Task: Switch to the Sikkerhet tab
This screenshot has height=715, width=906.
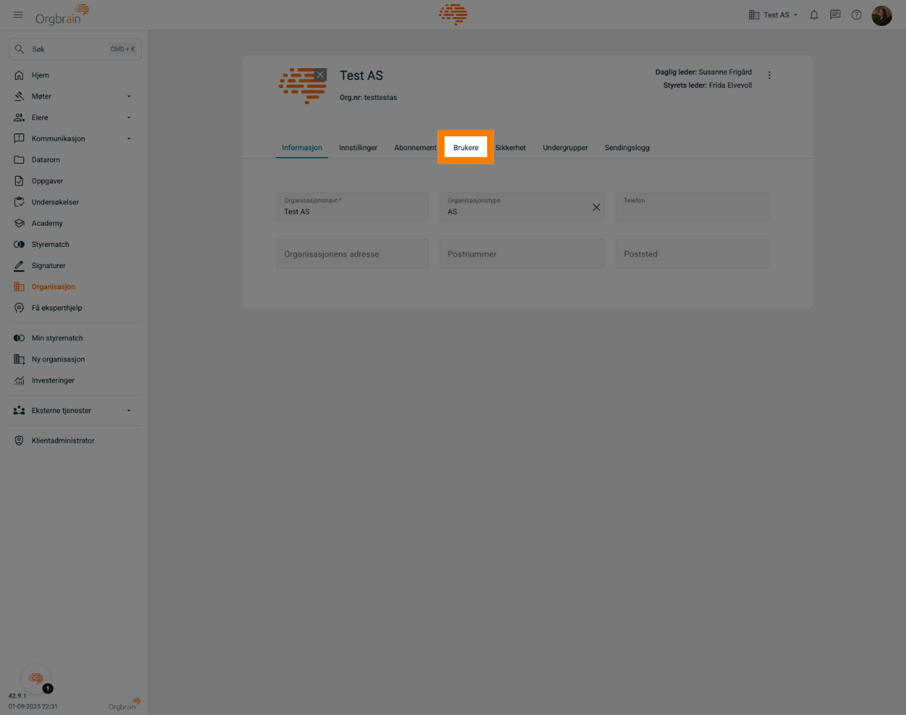Action: pos(510,148)
